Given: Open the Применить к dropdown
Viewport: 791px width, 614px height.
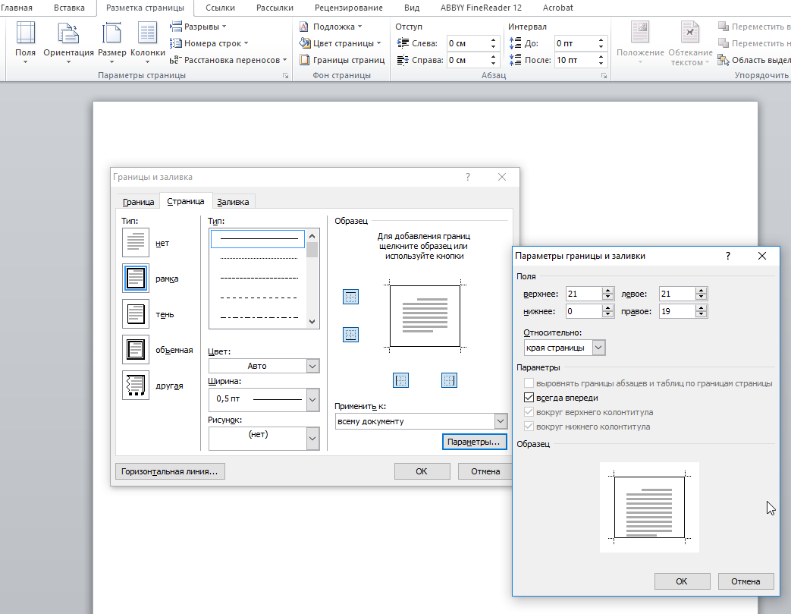Looking at the screenshot, I should [500, 421].
